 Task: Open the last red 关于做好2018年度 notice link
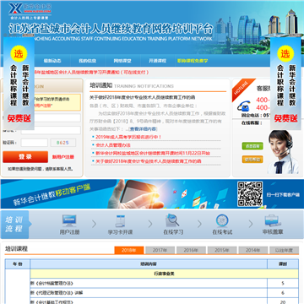tap(149, 161)
